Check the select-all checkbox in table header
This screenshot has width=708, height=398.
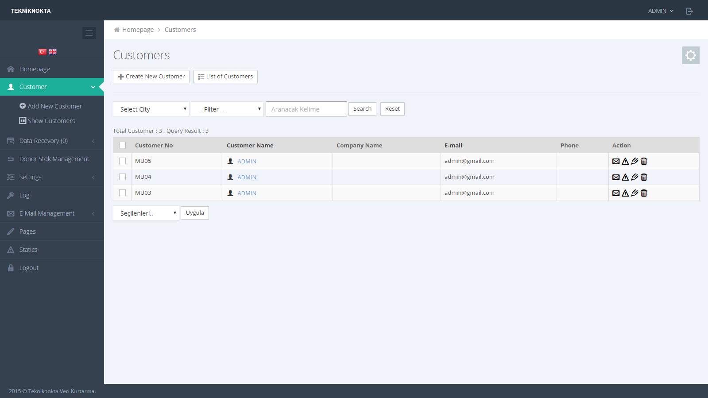click(x=123, y=145)
